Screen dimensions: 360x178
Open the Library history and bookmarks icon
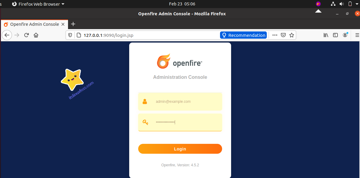326,35
